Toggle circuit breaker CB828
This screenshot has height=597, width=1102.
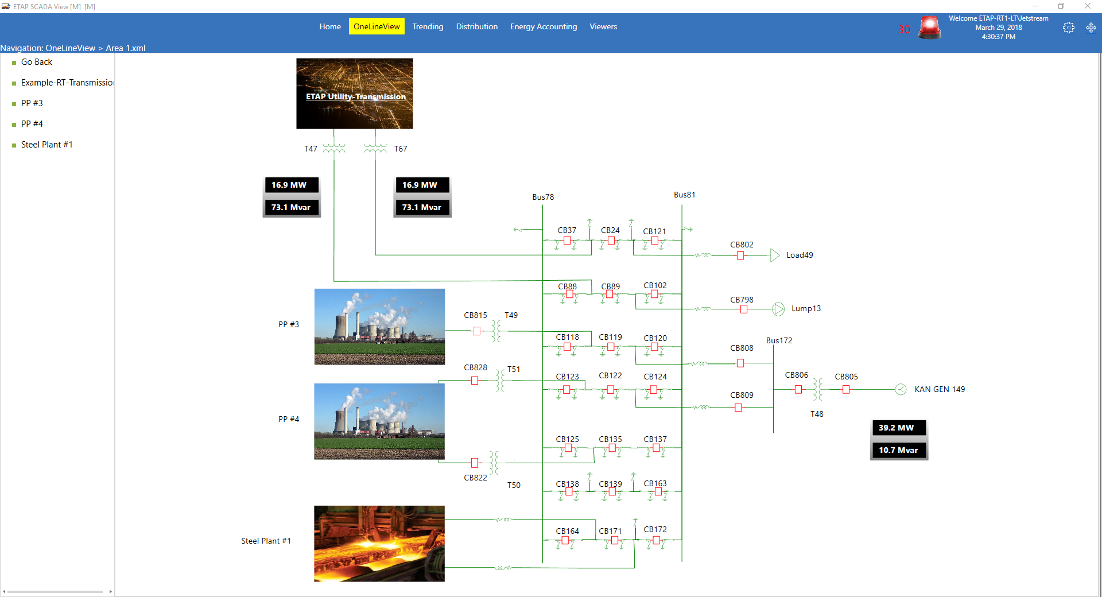click(475, 381)
